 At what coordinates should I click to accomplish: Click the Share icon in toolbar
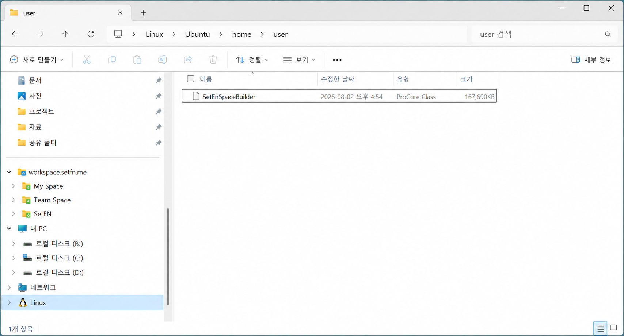tap(188, 60)
